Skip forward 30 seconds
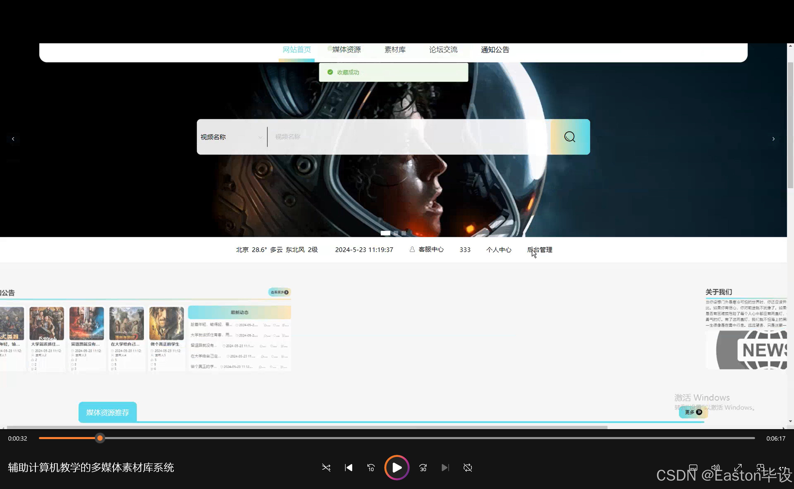794x489 pixels. click(x=423, y=468)
